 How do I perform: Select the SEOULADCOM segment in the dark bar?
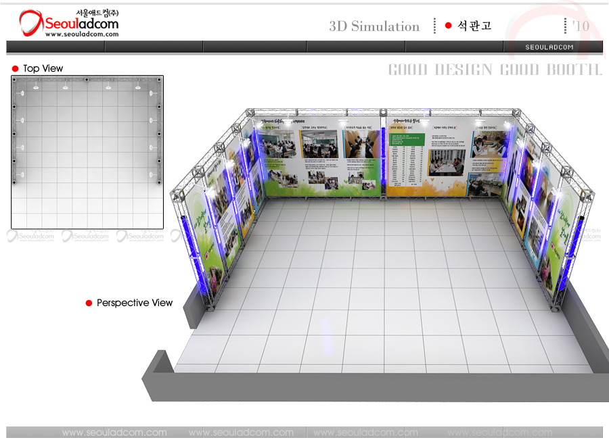click(x=549, y=47)
